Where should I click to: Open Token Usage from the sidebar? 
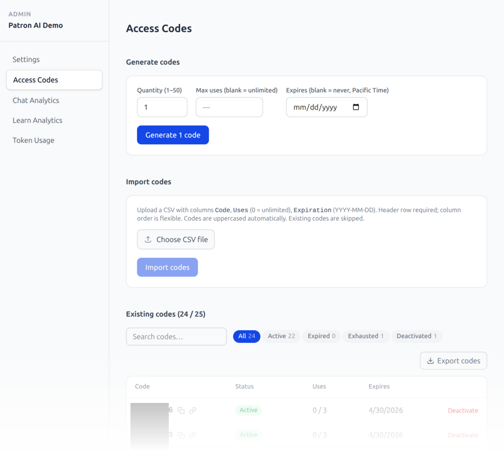33,140
